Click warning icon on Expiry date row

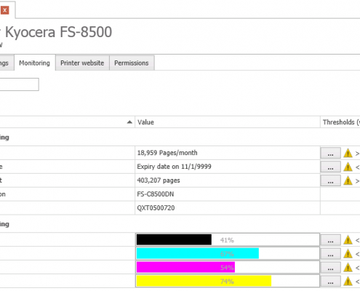[348, 167]
